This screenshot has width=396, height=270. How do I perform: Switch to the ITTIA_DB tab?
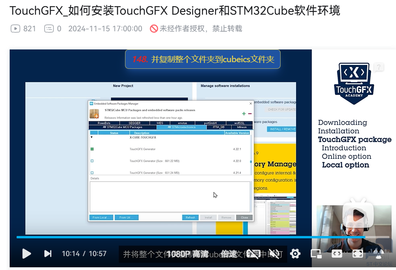[x=218, y=127]
